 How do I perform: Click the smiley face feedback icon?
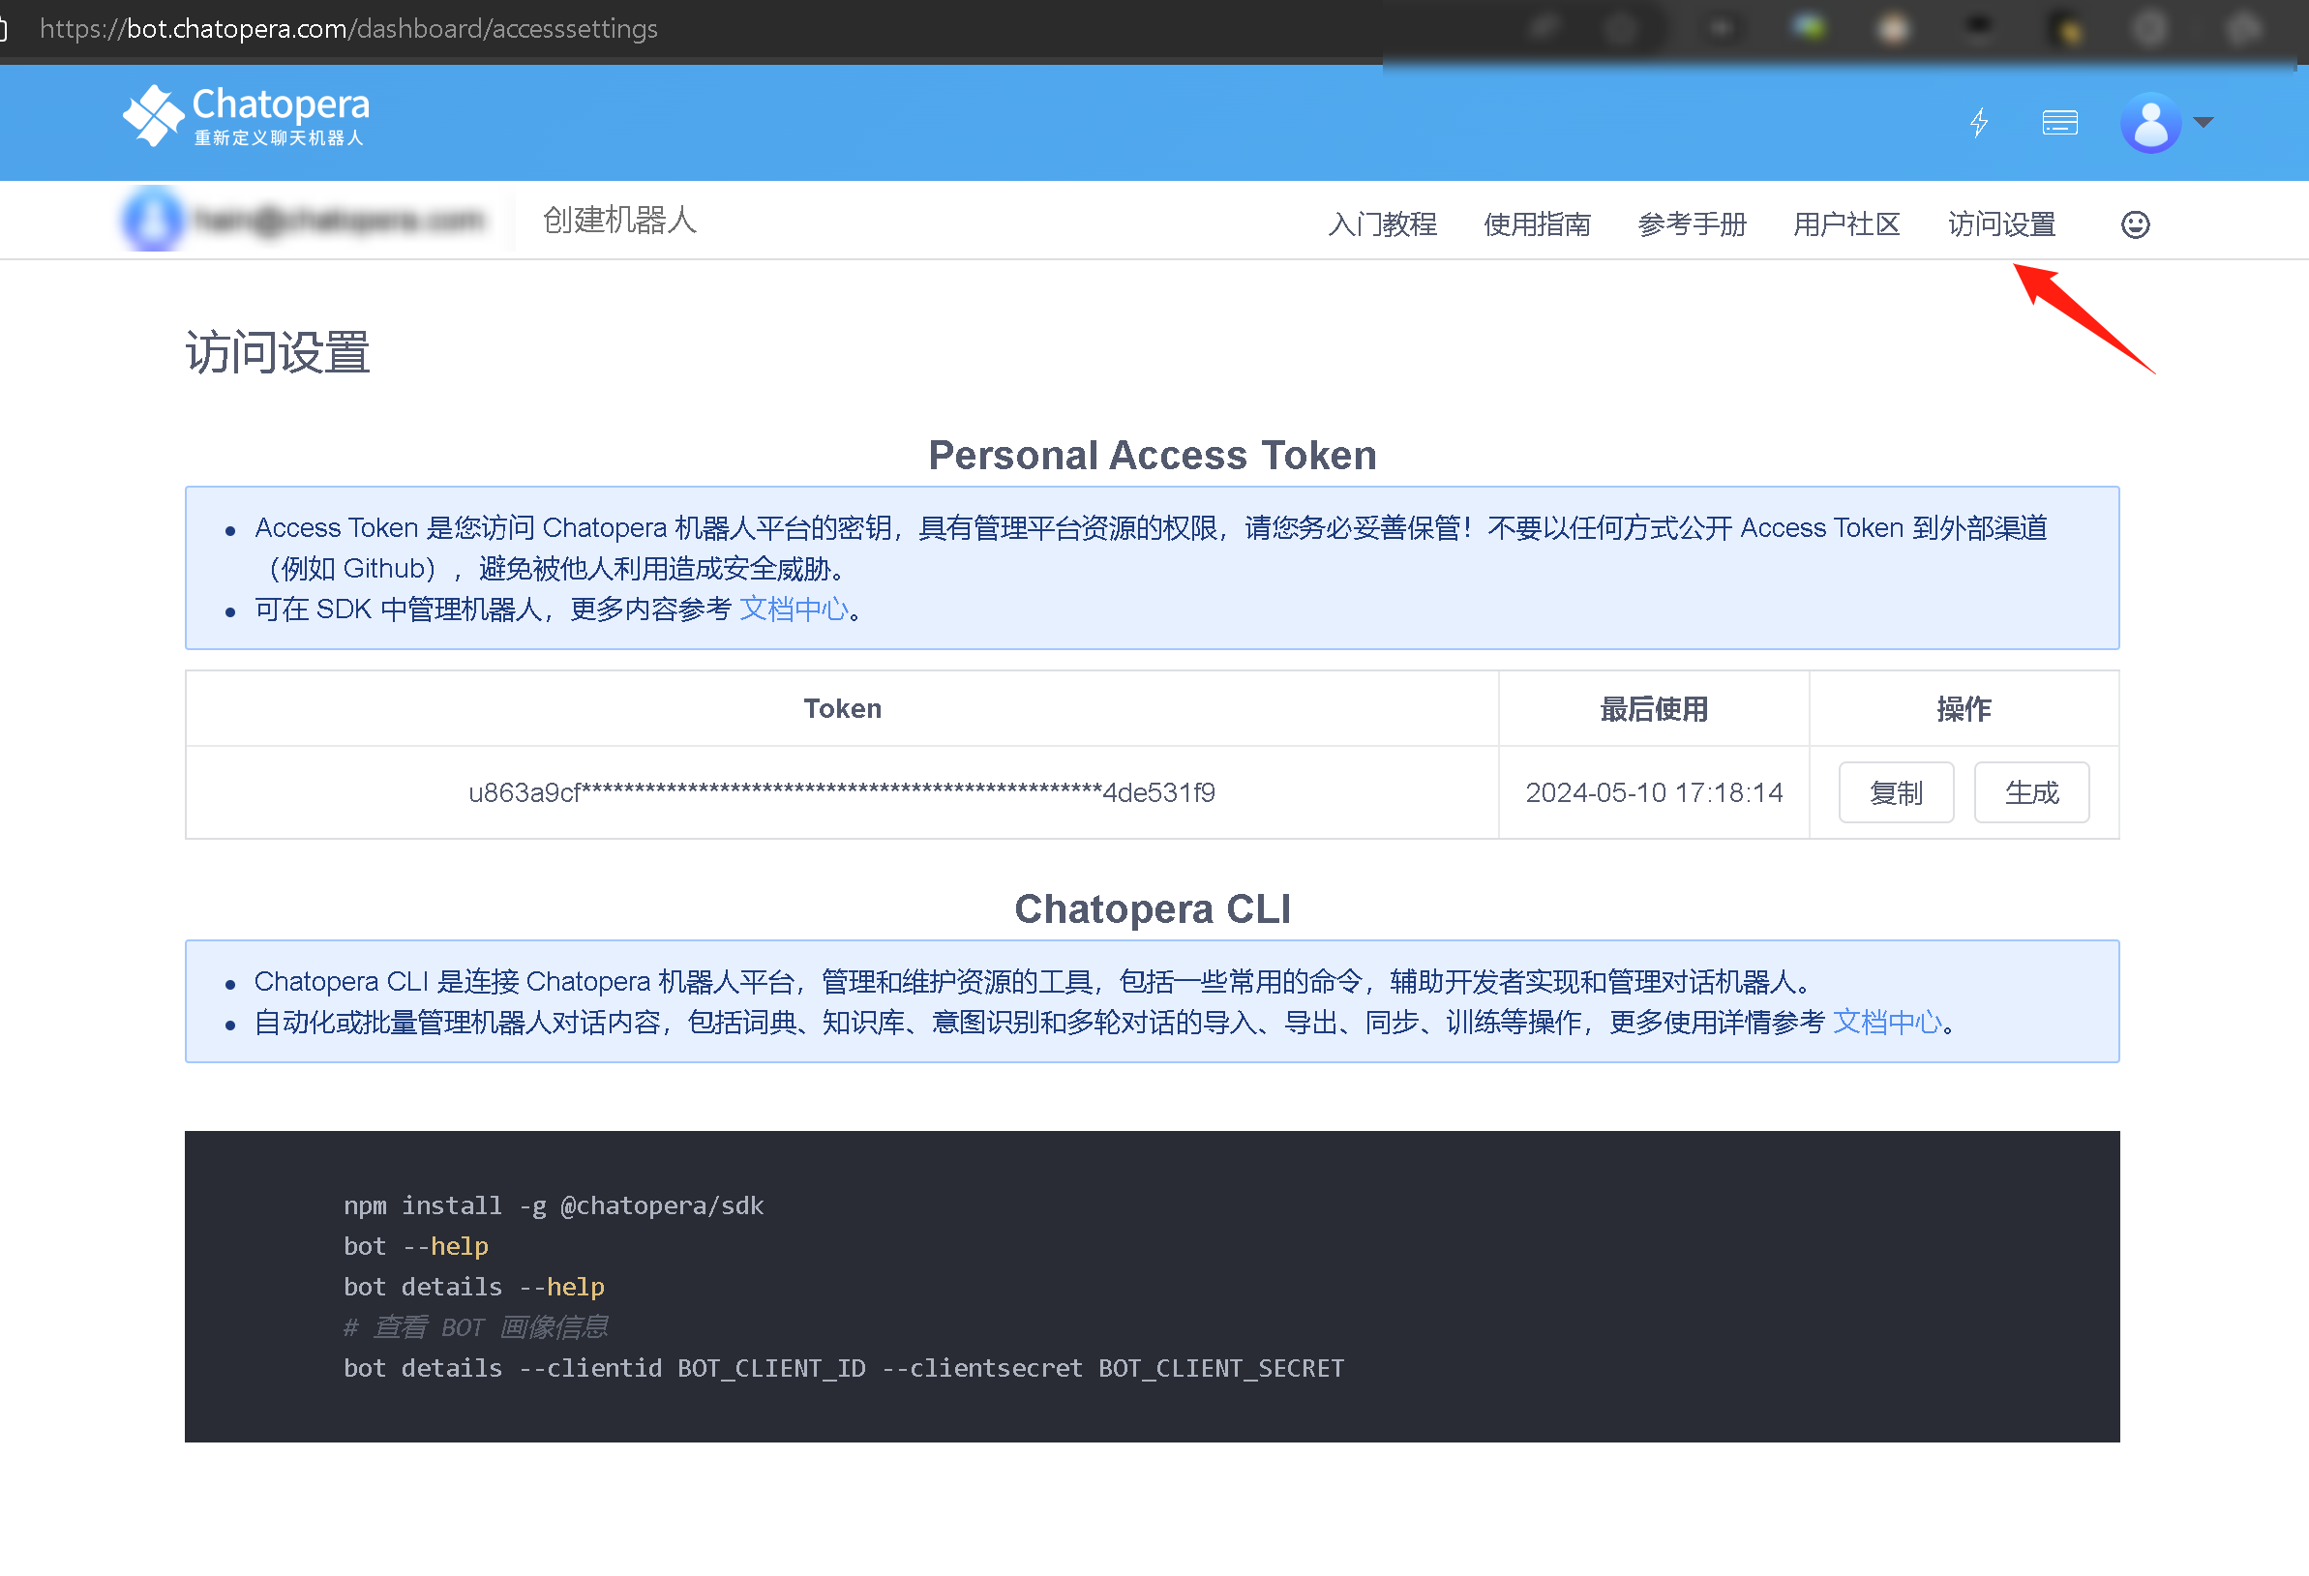click(2135, 224)
